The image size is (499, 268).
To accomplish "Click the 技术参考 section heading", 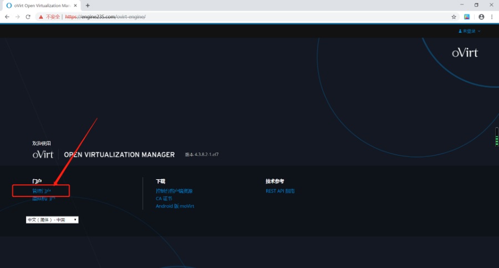I will click(274, 181).
